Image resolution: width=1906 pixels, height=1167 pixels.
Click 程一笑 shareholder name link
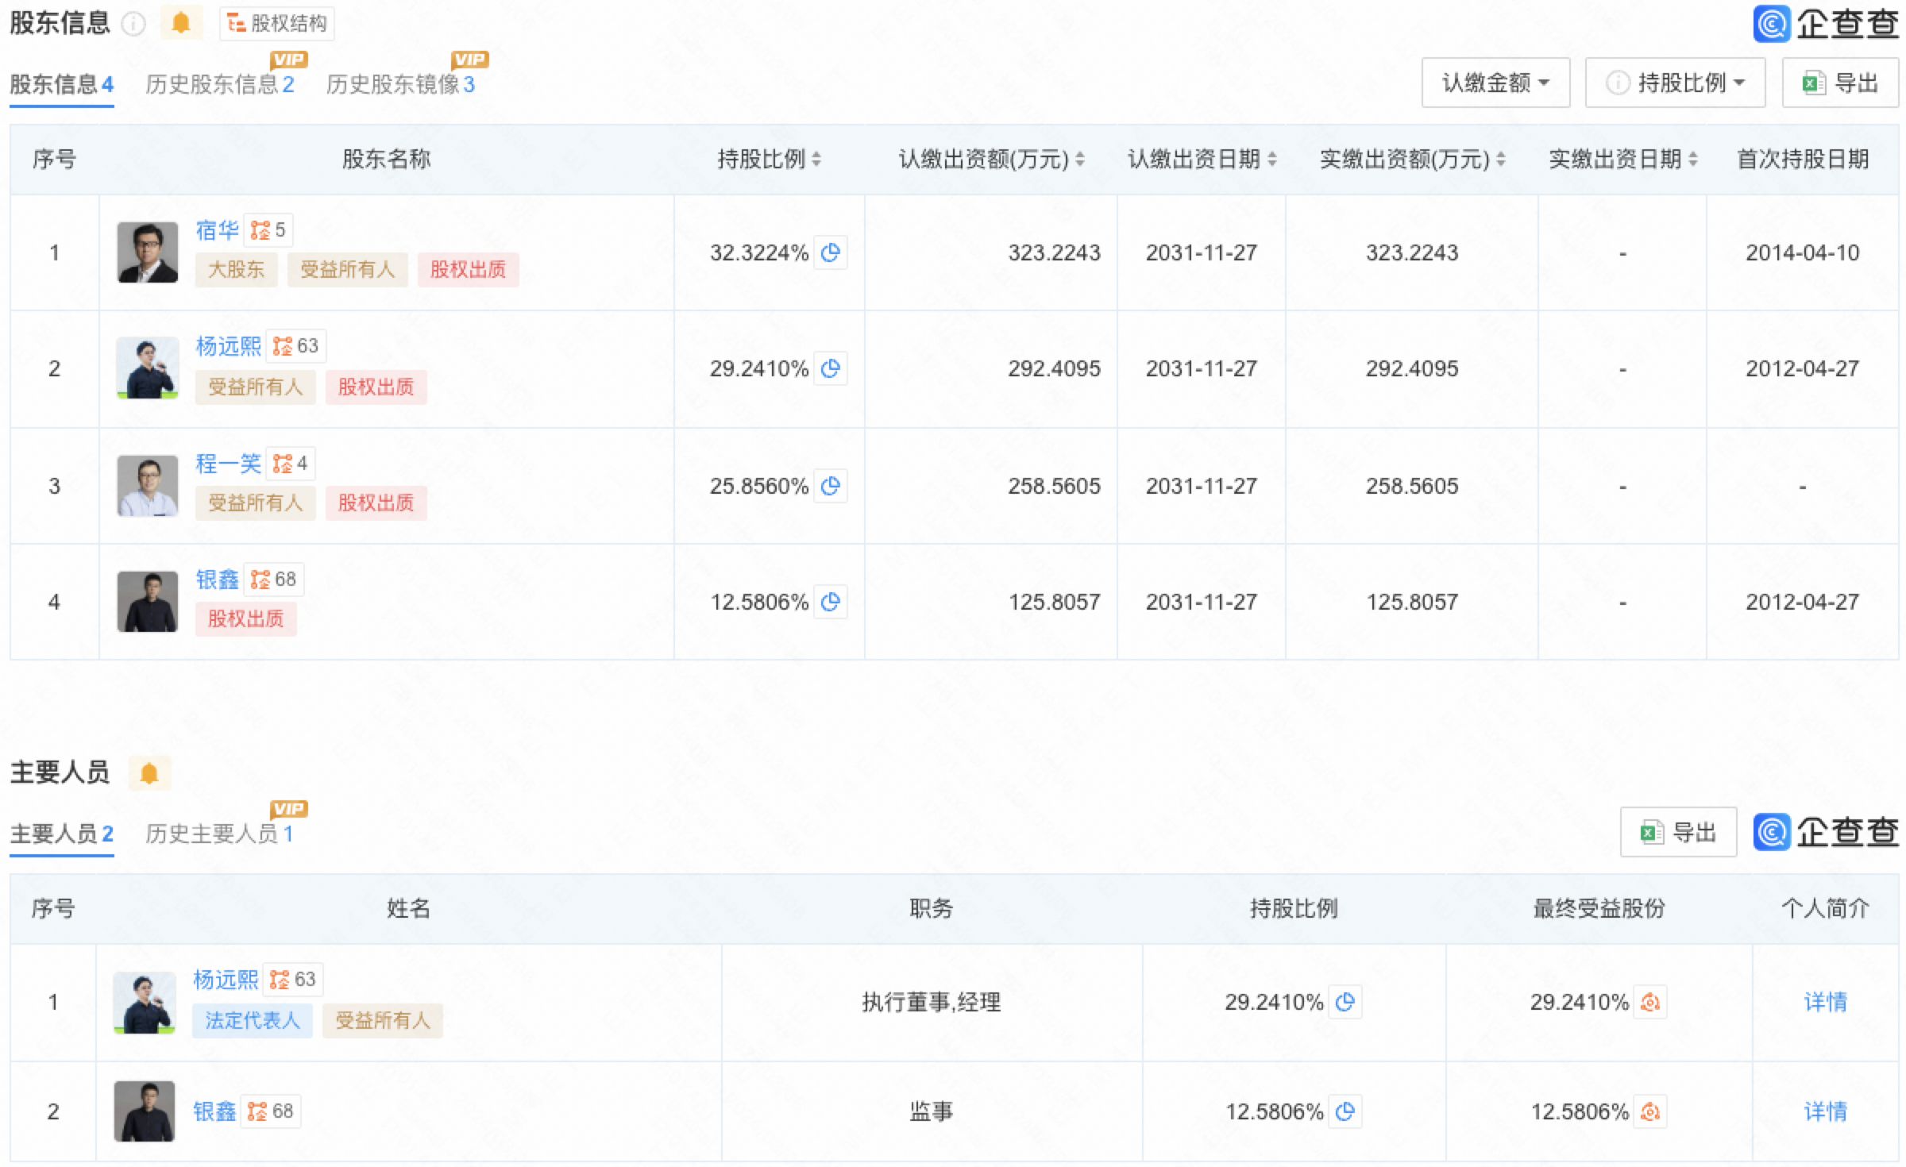[x=228, y=464]
